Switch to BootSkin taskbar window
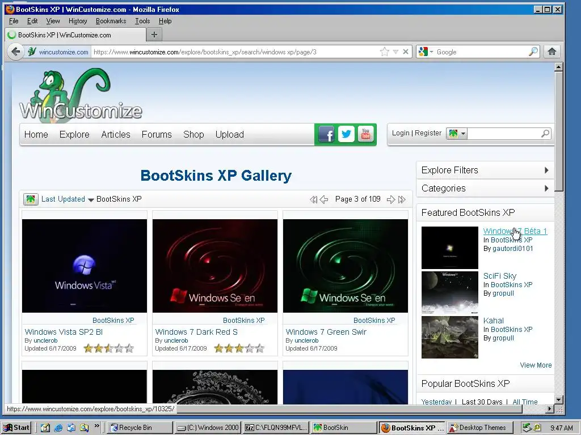 [344, 428]
